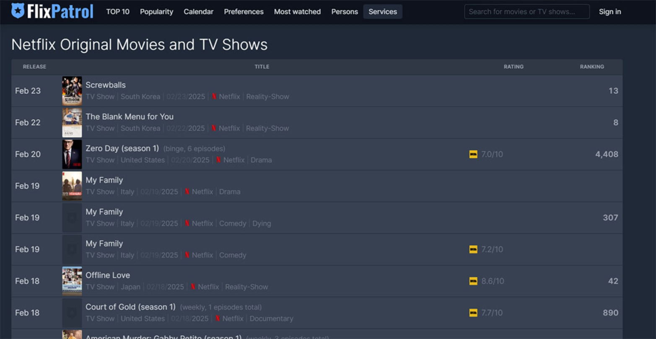Select the Services nav item
The image size is (656, 339).
383,12
